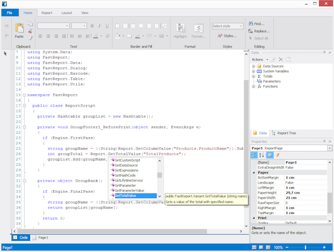Collapse the Paper category in Properties
This screenshot has width=334, height=252.
click(x=254, y=172)
